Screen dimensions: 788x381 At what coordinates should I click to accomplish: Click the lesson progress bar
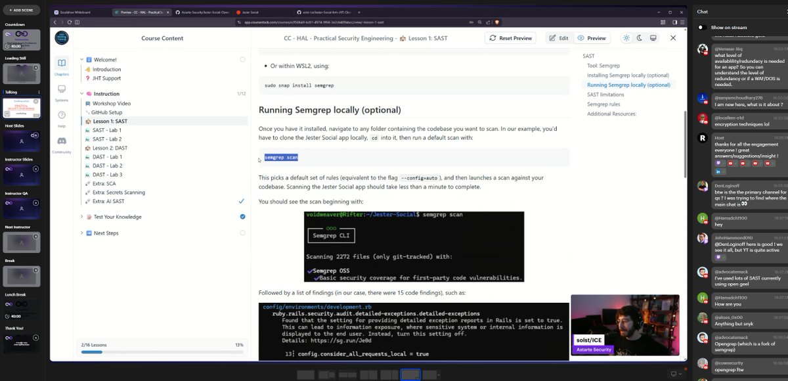(x=162, y=352)
